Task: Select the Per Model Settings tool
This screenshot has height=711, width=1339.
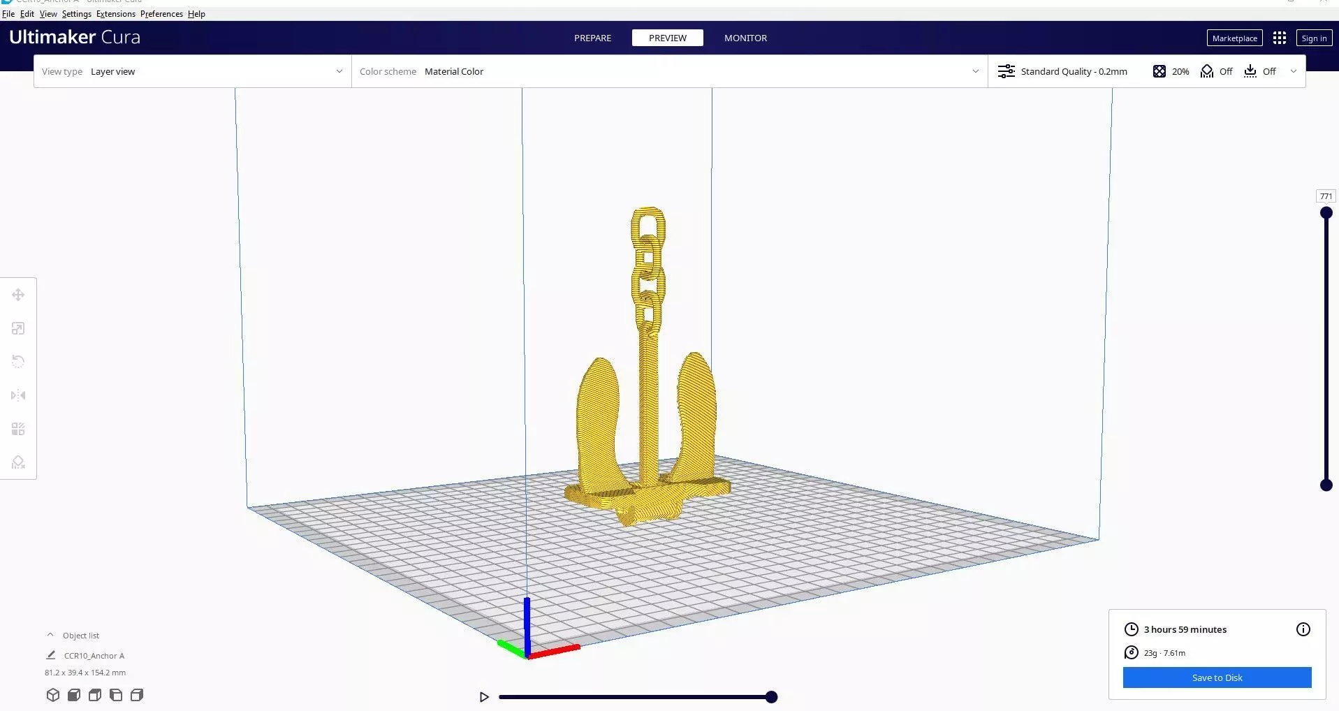Action: pos(18,429)
